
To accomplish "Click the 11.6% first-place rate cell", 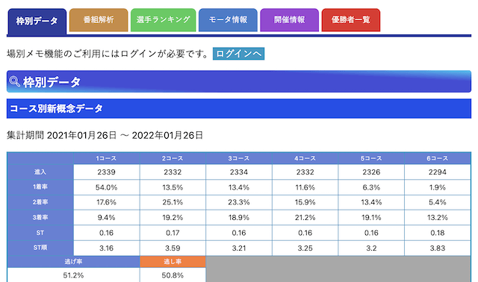I will click(305, 187).
